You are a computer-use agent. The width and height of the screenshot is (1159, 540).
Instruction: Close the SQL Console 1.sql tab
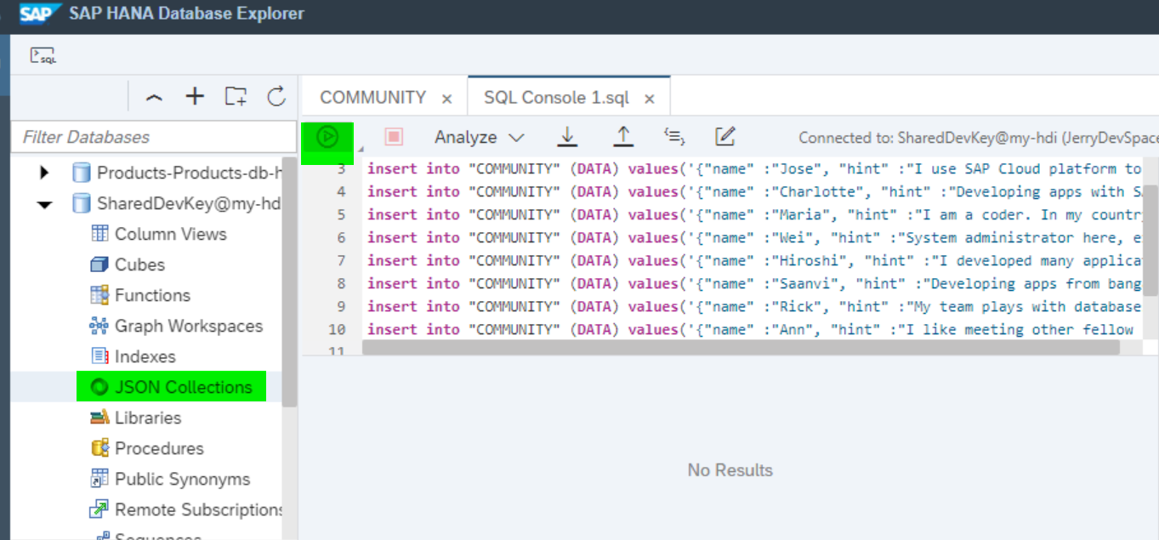650,99
